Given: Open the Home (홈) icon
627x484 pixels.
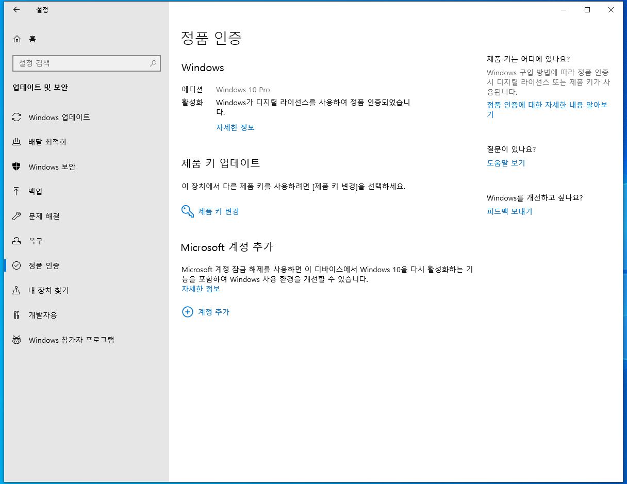Looking at the screenshot, I should click(17, 39).
